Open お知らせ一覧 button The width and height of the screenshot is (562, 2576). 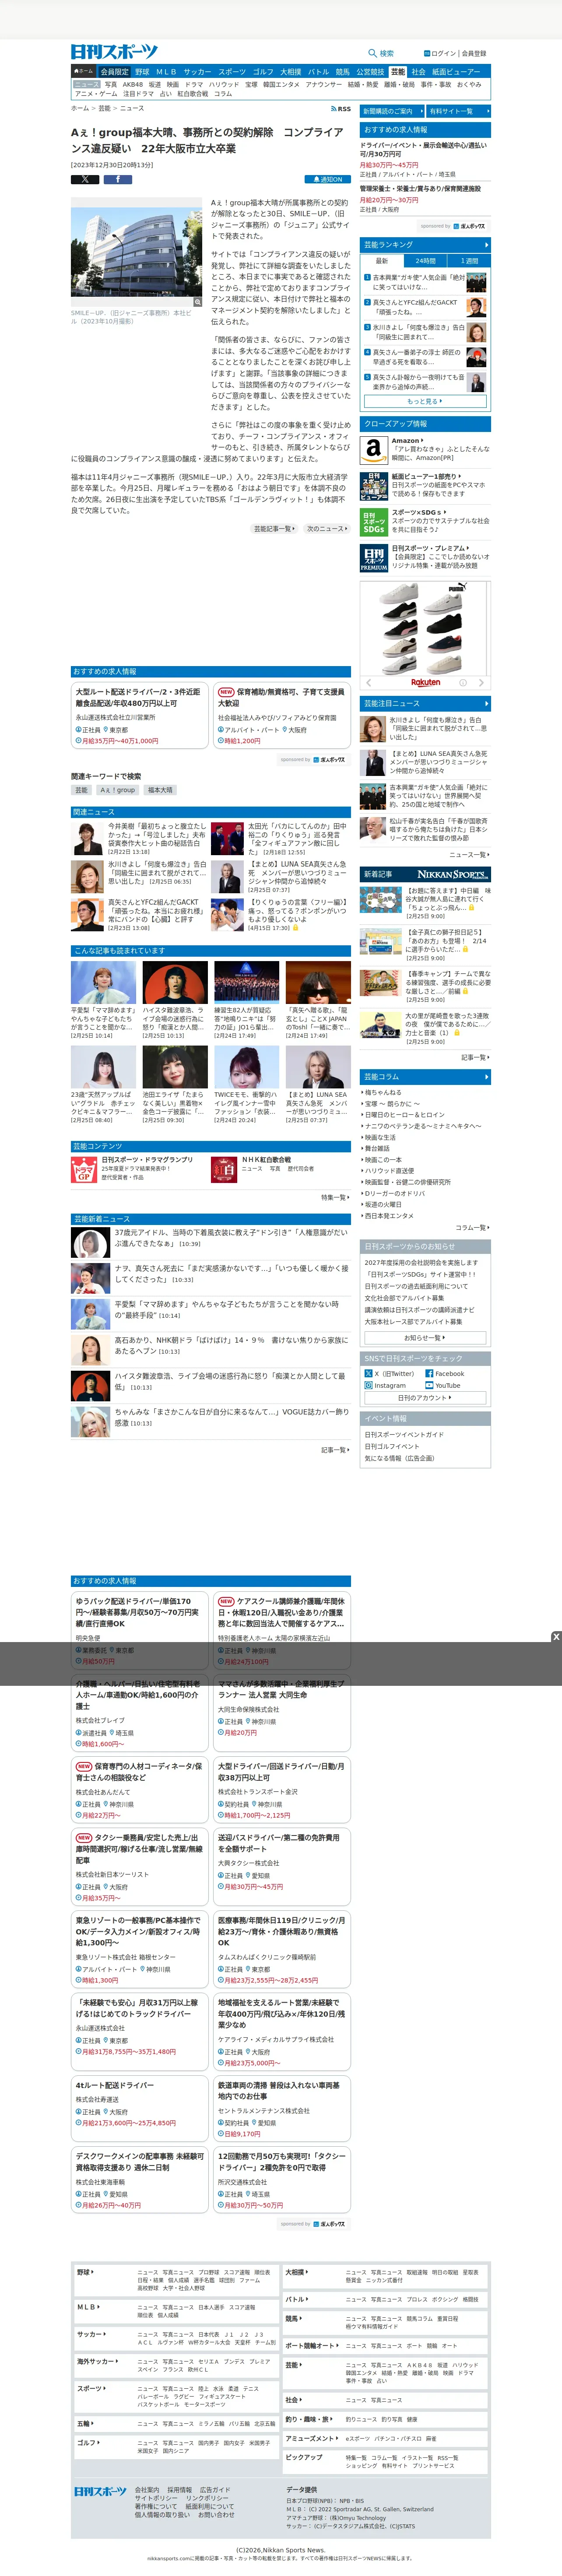[x=425, y=1337]
